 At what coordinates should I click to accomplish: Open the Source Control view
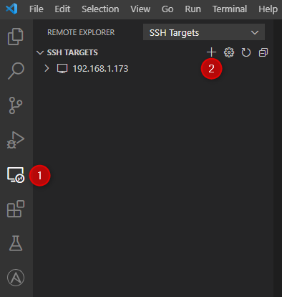coord(16,105)
